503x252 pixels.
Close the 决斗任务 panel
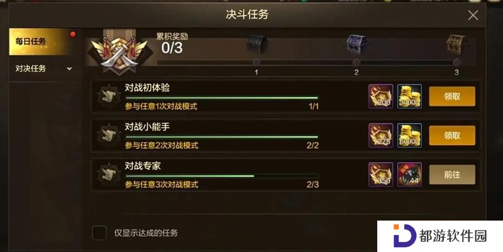(x=473, y=15)
